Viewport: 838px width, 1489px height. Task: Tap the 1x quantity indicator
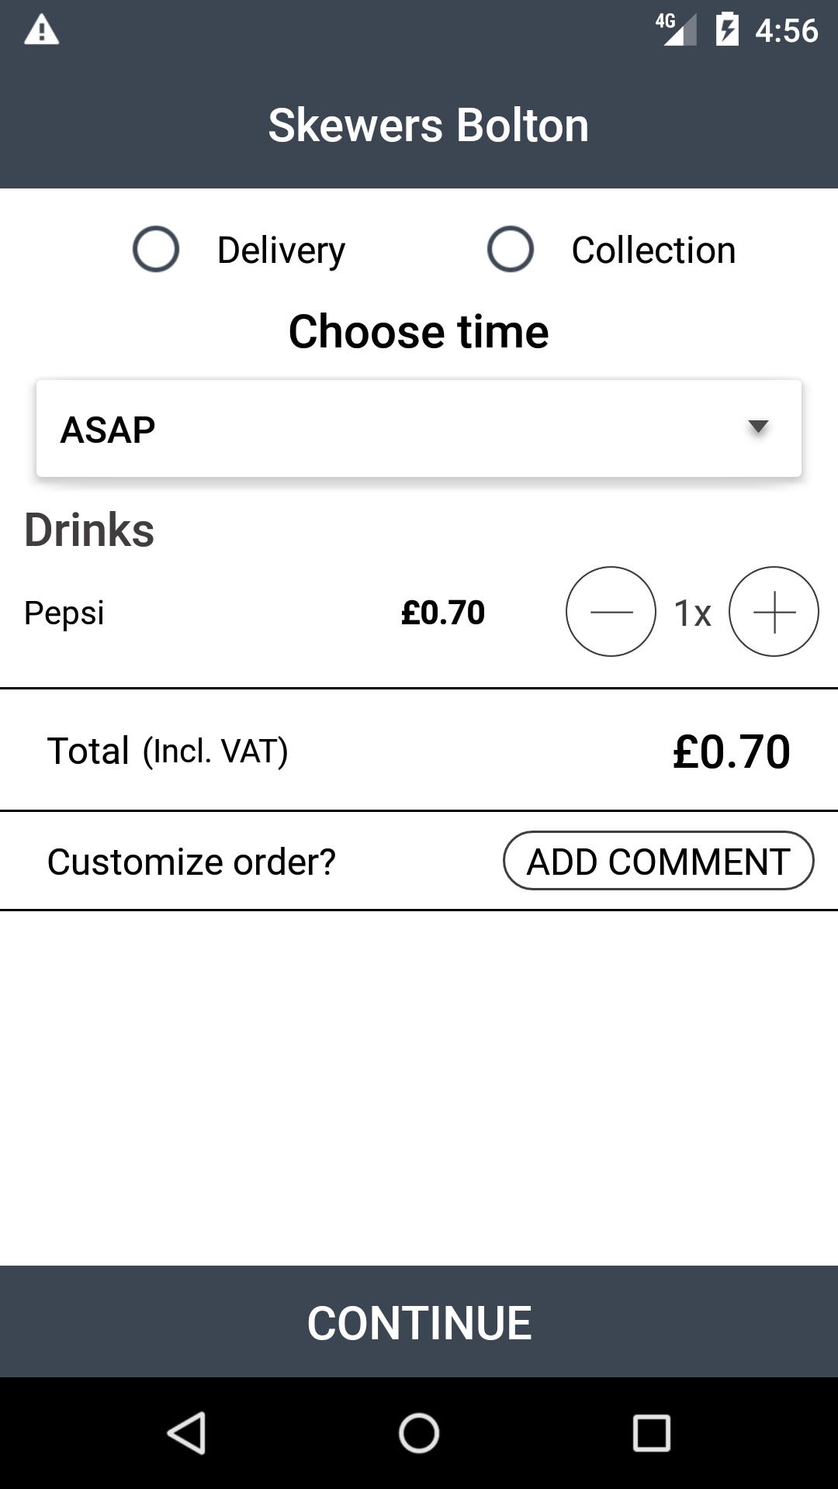coord(692,613)
